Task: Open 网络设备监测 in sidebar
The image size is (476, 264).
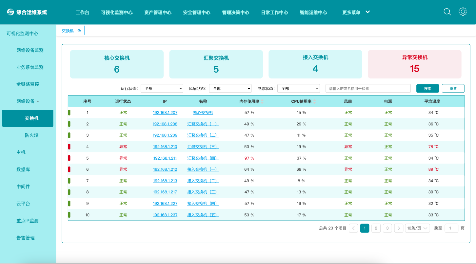Action: [30, 50]
